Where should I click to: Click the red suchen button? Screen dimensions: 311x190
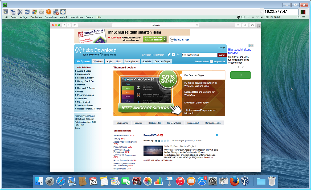tap(222, 55)
